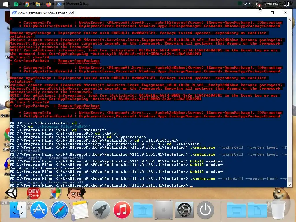296x222 pixels.
Task: Open the blue window folder in dock
Action: 236,210
